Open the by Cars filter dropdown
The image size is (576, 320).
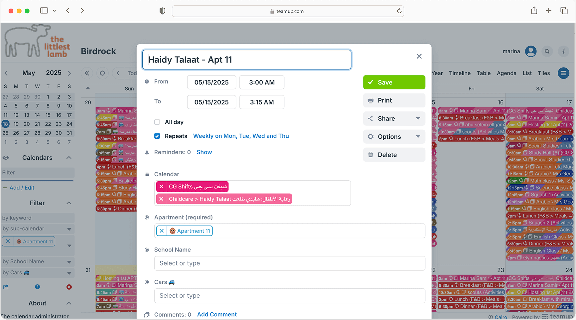point(38,272)
